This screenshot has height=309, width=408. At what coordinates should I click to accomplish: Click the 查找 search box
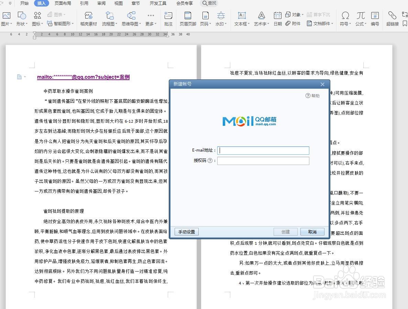coord(209,3)
